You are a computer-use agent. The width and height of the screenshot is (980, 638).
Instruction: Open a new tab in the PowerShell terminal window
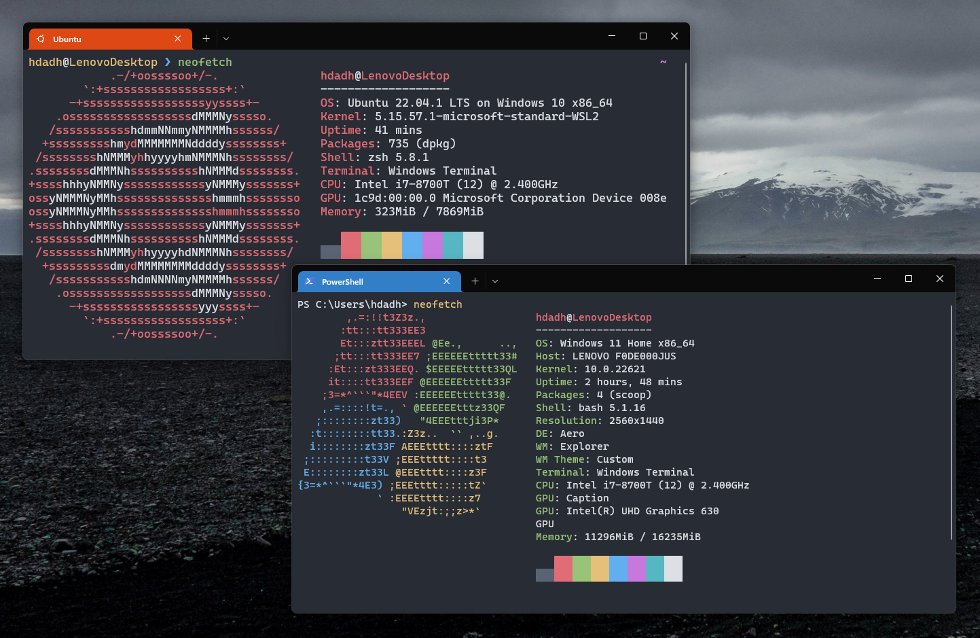pyautogui.click(x=475, y=281)
